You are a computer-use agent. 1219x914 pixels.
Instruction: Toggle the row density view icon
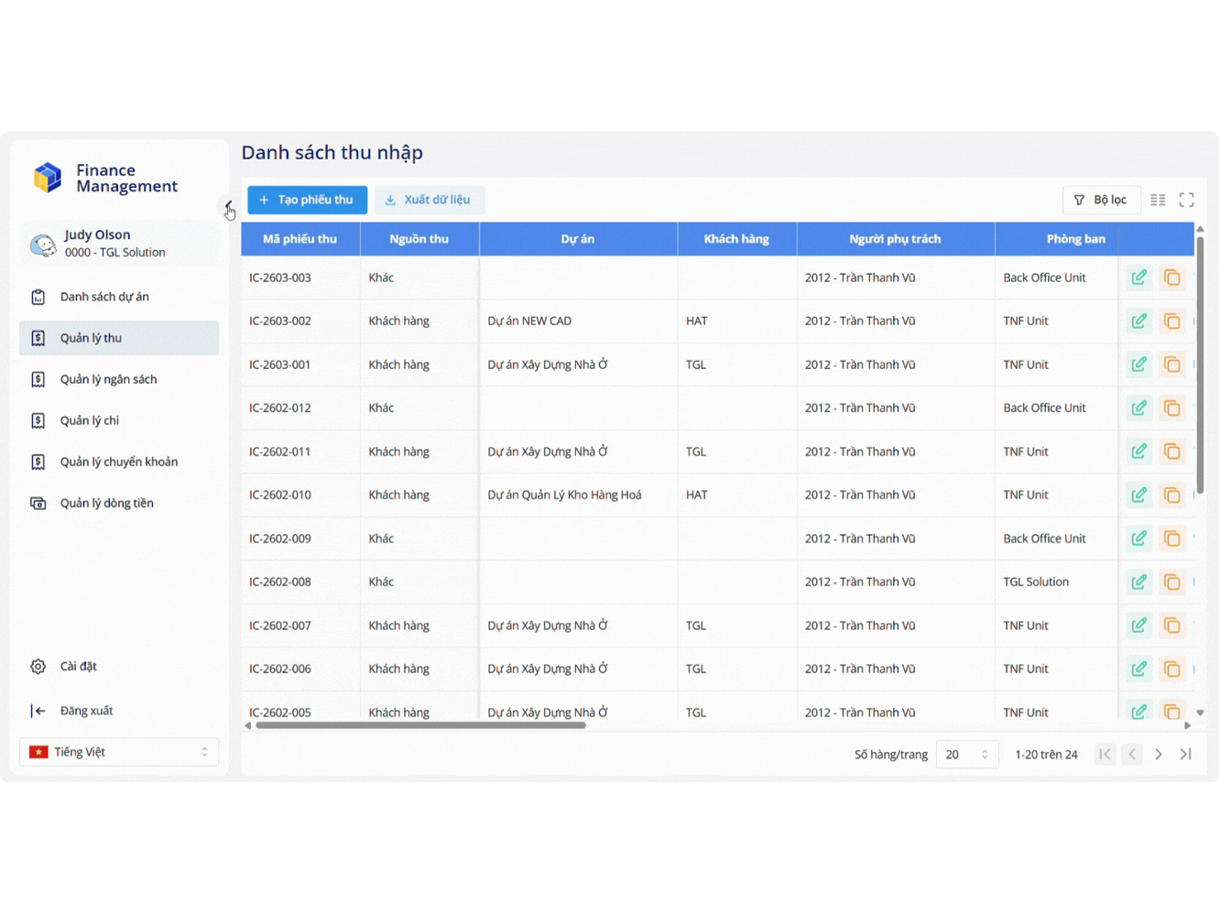coord(1158,200)
